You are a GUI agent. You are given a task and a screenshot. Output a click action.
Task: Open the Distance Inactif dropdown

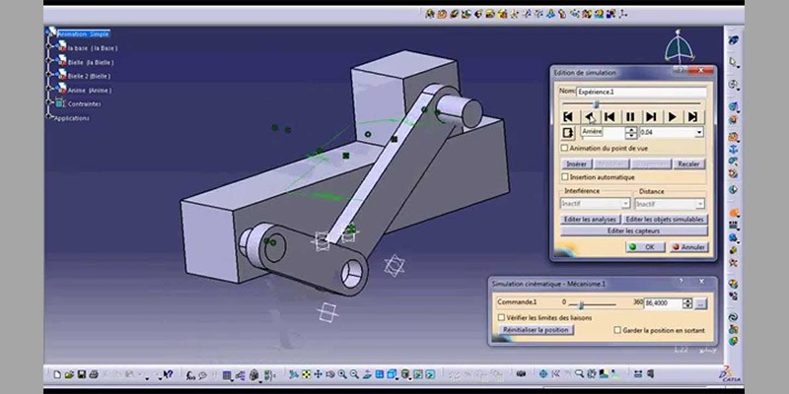pyautogui.click(x=699, y=203)
